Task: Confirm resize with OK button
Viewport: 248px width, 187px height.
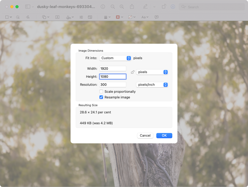Action: coord(164,136)
